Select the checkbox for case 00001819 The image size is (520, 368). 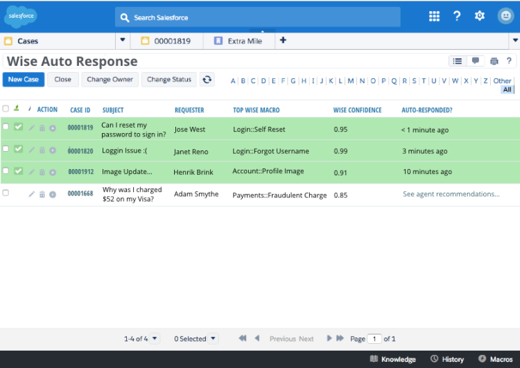(x=6, y=127)
